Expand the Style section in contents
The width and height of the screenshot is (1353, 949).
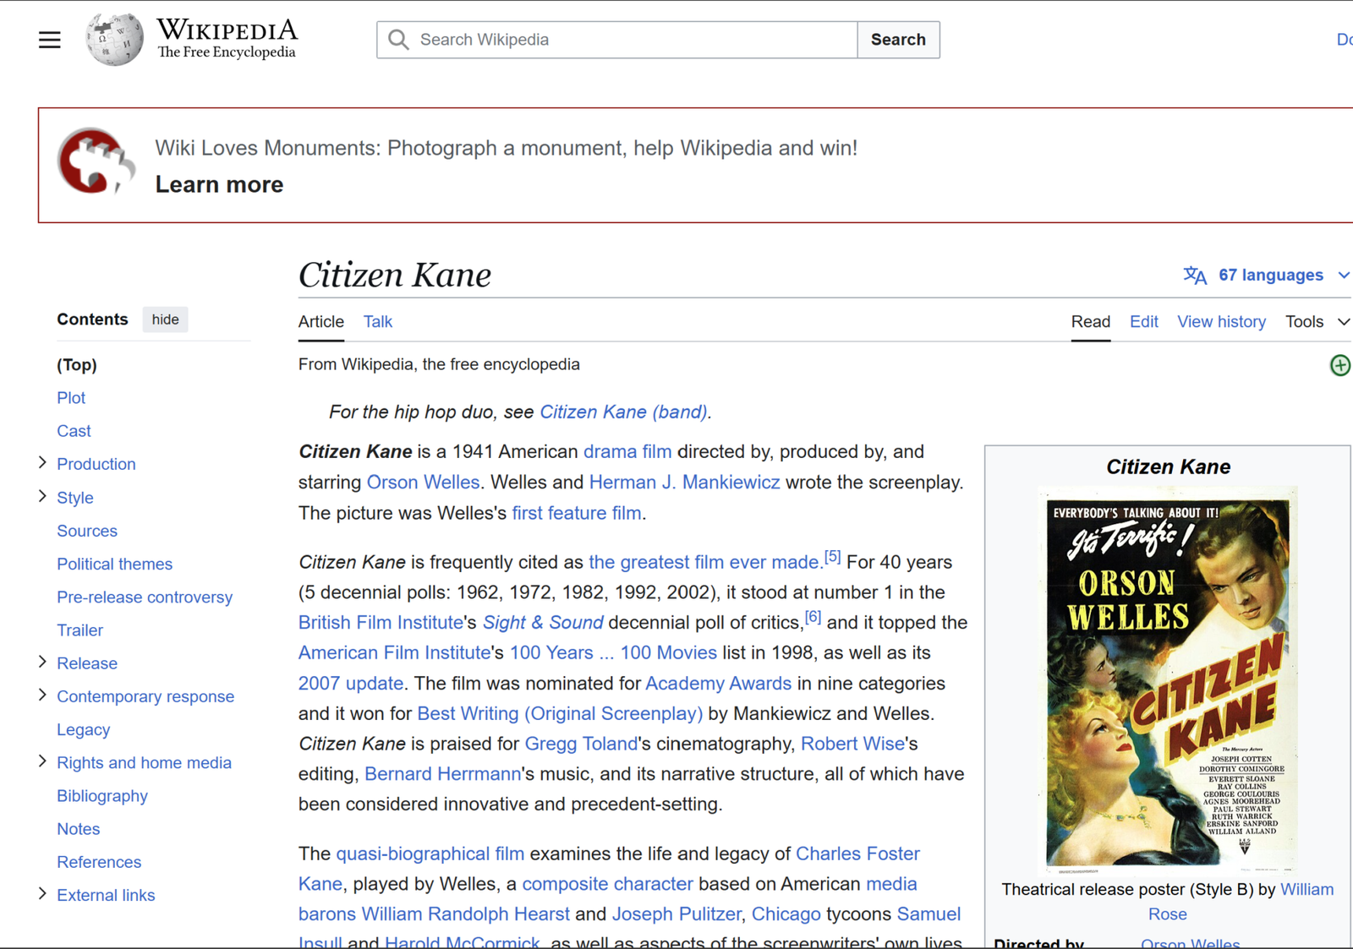[42, 497]
